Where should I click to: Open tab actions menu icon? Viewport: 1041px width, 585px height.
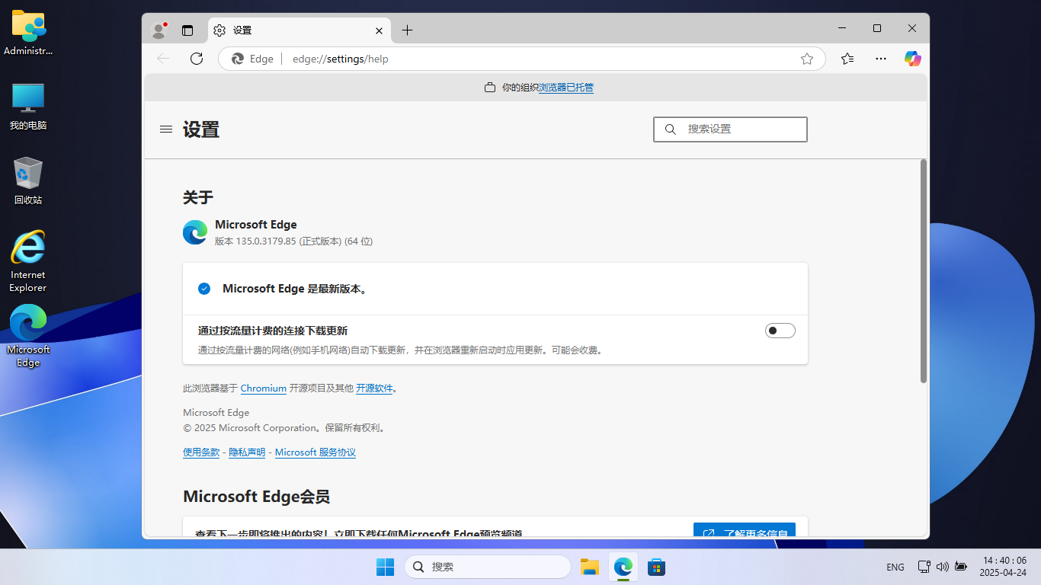coord(187,30)
